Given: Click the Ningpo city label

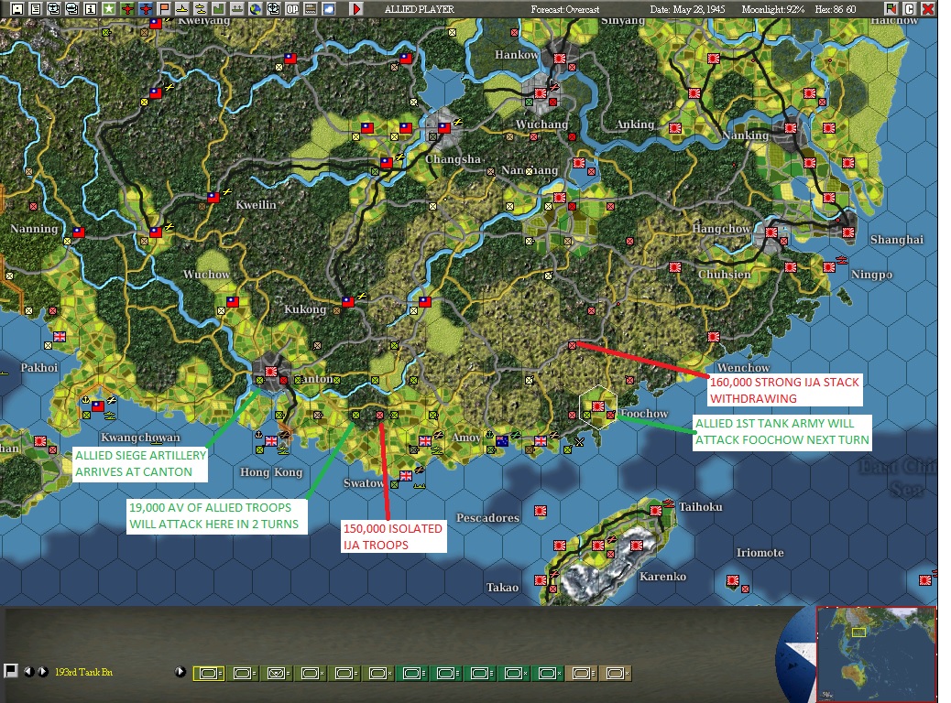Looking at the screenshot, I should pyautogui.click(x=871, y=275).
